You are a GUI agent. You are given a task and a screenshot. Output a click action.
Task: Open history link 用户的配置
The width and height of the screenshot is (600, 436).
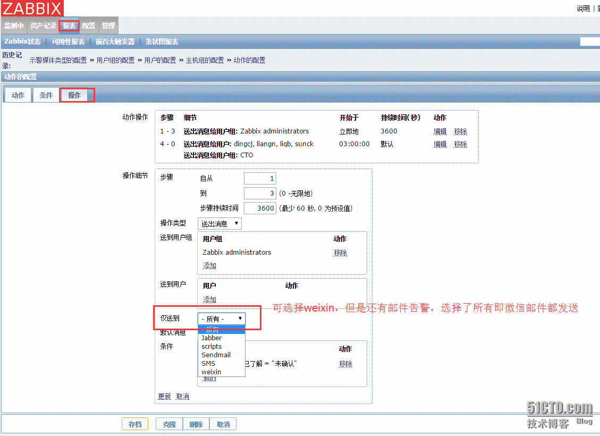160,60
